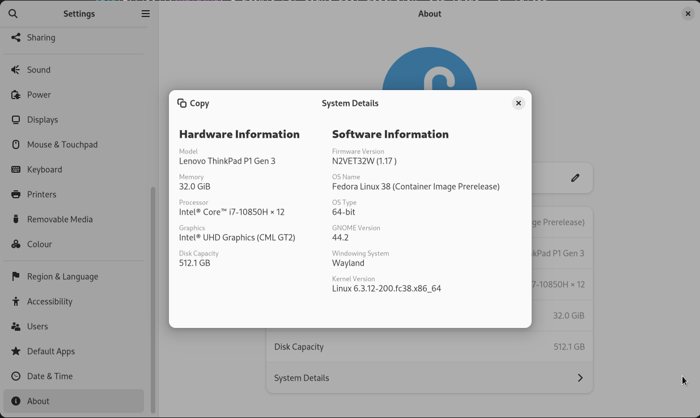Viewport: 700px width, 418px height.
Task: Open search in the Settings sidebar
Action: [14, 14]
